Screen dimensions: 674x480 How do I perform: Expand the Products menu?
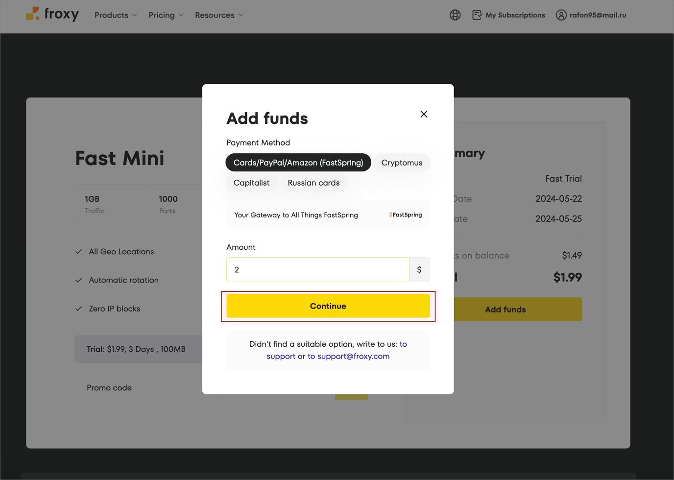point(116,15)
